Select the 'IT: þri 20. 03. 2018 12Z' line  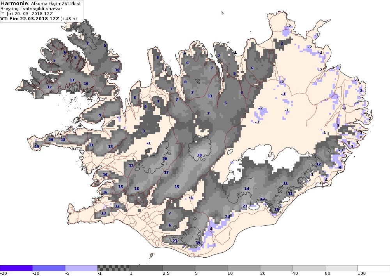point(27,14)
